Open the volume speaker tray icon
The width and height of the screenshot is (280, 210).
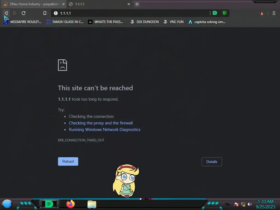pyautogui.click(x=250, y=204)
